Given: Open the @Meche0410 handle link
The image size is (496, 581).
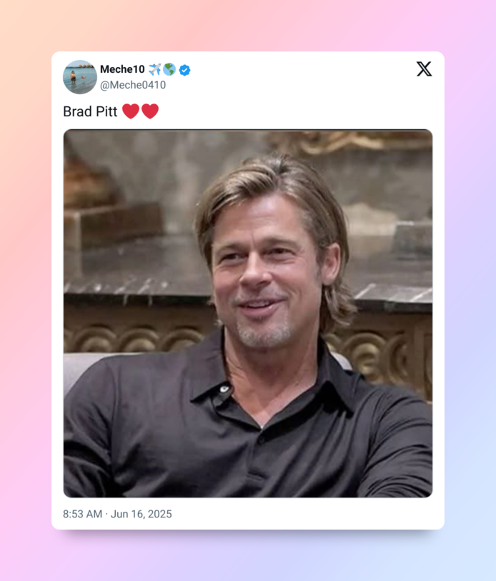Looking at the screenshot, I should [x=133, y=85].
